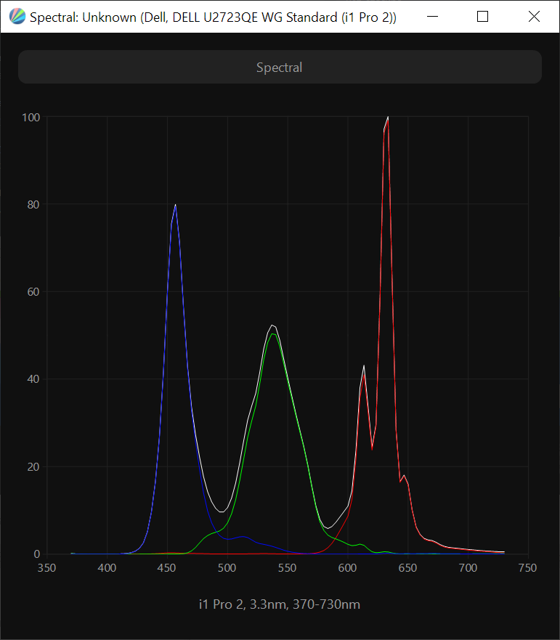Click the white curve valley near 583nm
Screen dimensions: 560x640
(328, 527)
